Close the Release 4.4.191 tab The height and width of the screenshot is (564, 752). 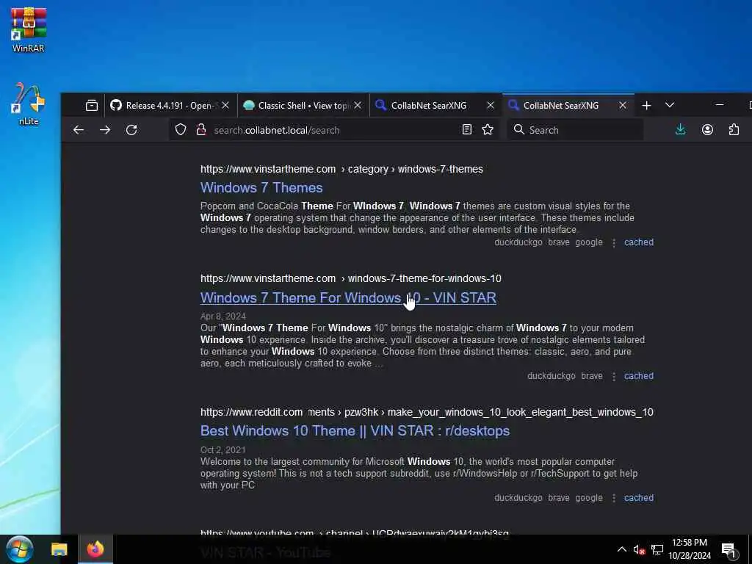coord(225,106)
